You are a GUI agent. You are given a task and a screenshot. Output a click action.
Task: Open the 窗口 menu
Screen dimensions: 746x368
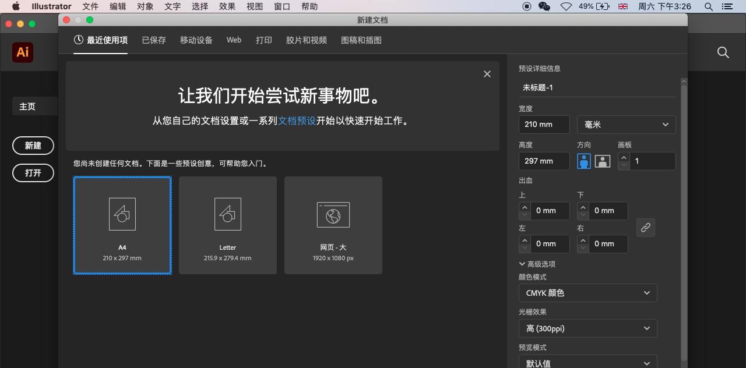(x=282, y=6)
